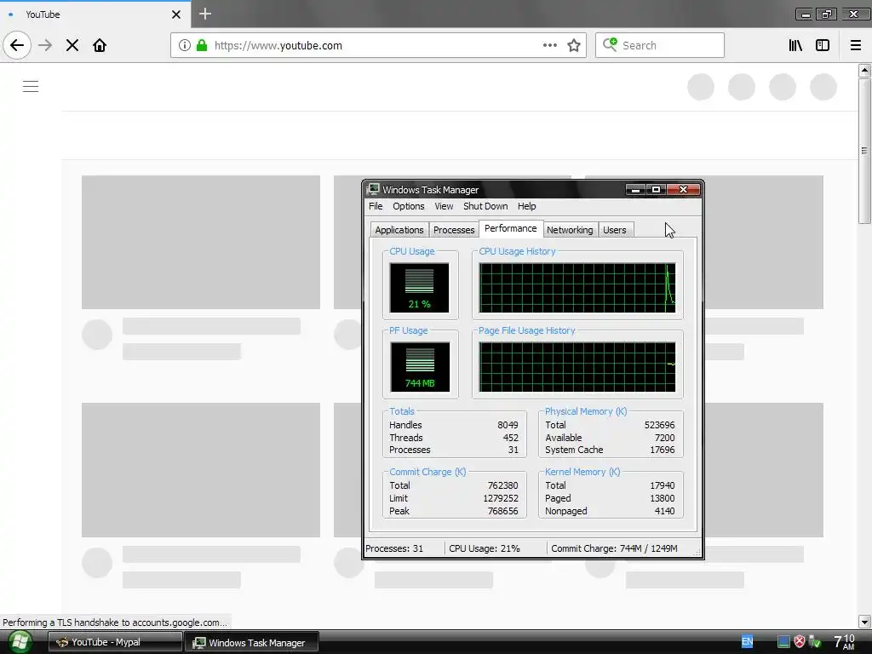
Task: Select the Performance tab
Action: point(511,228)
